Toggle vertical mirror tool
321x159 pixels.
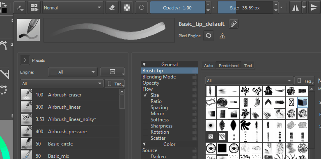click(314, 8)
